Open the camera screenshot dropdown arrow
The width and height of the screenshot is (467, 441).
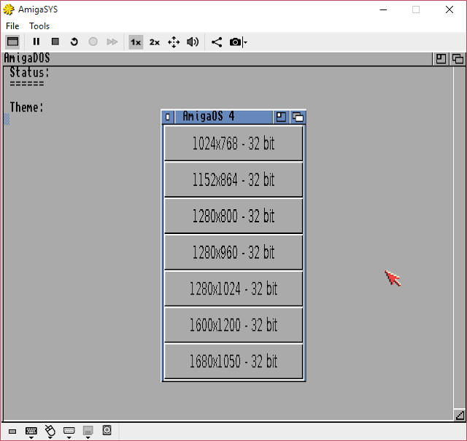pos(245,42)
